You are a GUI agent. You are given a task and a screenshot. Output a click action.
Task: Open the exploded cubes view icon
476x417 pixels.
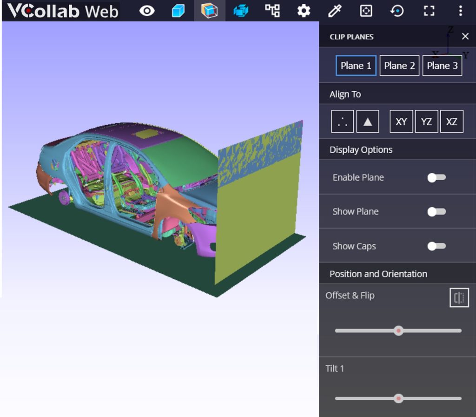pos(241,11)
